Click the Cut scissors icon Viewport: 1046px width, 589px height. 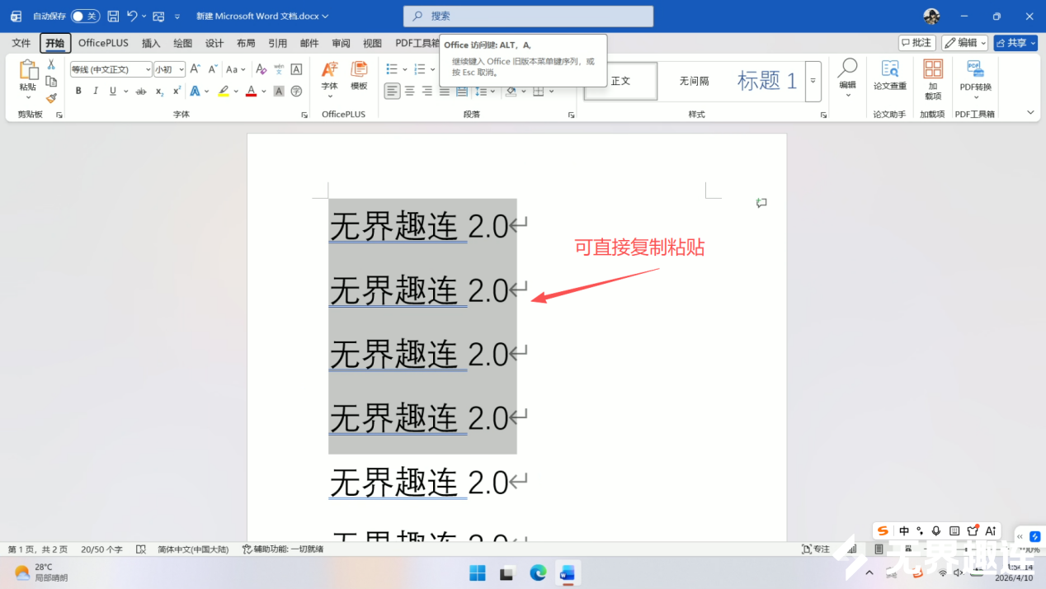point(51,64)
